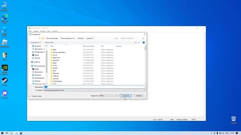The width and height of the screenshot is (241, 135).
Task: Show hidden tray icons chevron
Action: click(x=211, y=133)
